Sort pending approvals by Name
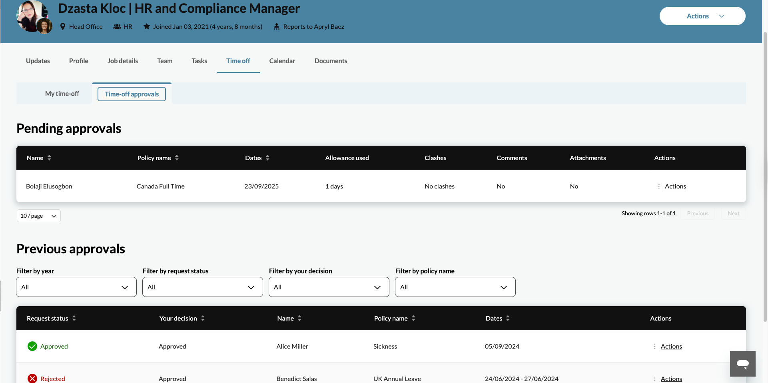The image size is (768, 383). pyautogui.click(x=49, y=158)
